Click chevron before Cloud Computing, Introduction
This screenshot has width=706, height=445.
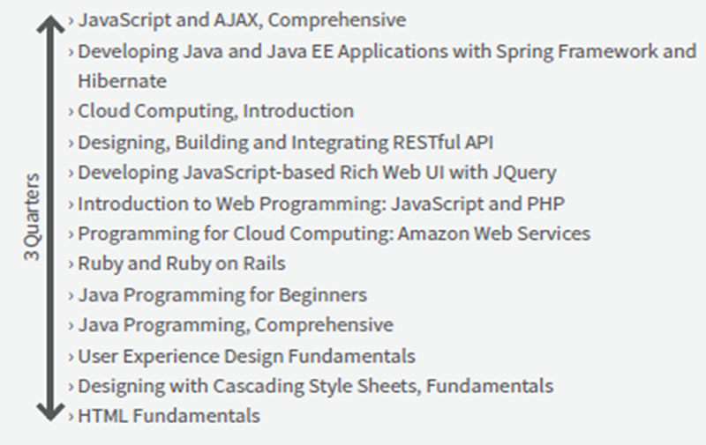[71, 112]
